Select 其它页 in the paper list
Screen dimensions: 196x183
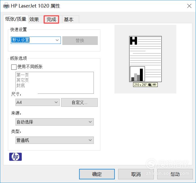(22, 80)
